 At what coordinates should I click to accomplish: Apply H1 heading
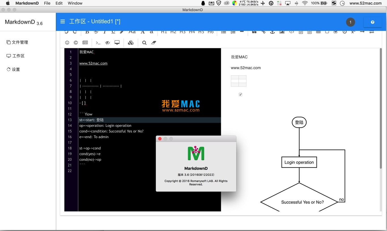[x=164, y=32]
